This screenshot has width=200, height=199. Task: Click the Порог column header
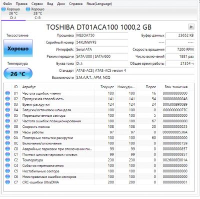(x=147, y=87)
